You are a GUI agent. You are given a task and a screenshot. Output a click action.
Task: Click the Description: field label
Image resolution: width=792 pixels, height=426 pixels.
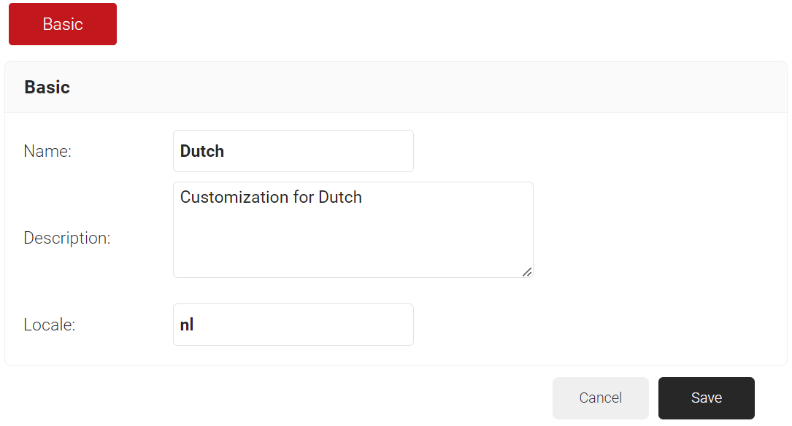[x=67, y=238]
